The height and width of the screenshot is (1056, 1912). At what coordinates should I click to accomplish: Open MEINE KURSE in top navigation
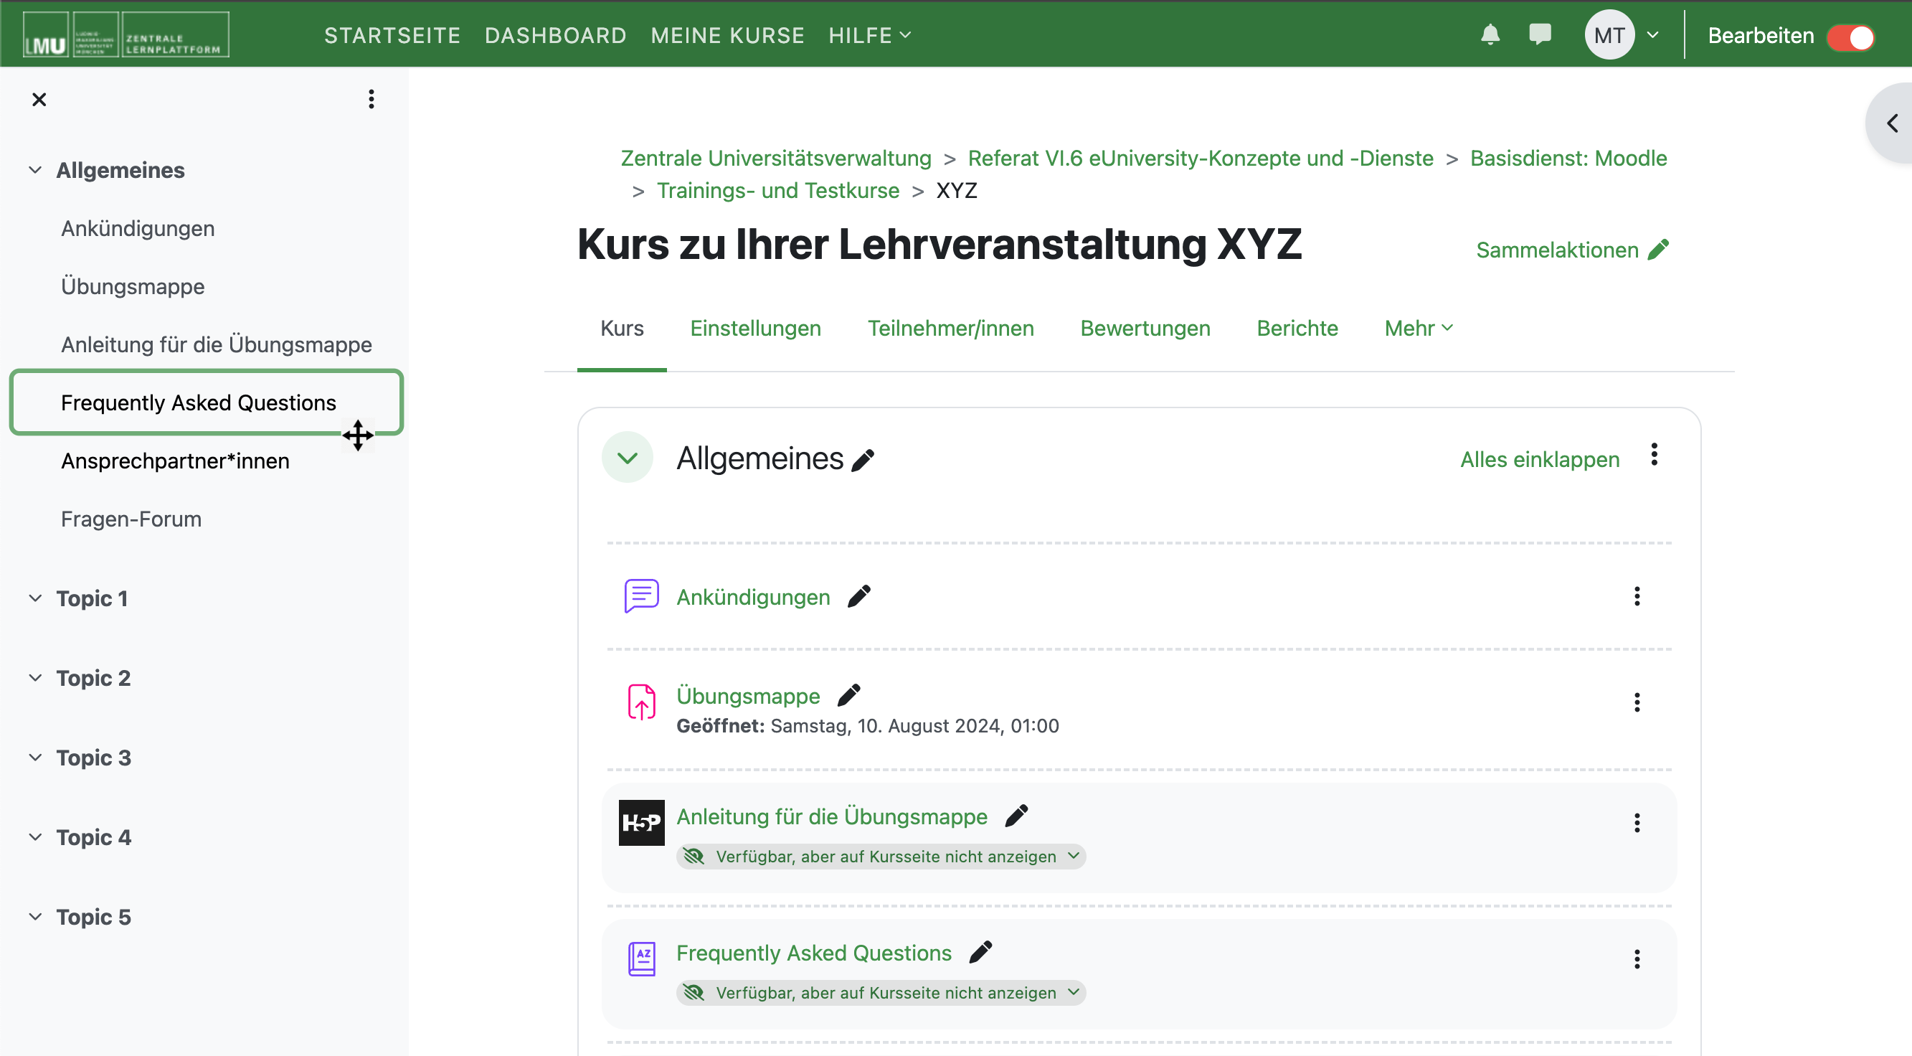(727, 35)
